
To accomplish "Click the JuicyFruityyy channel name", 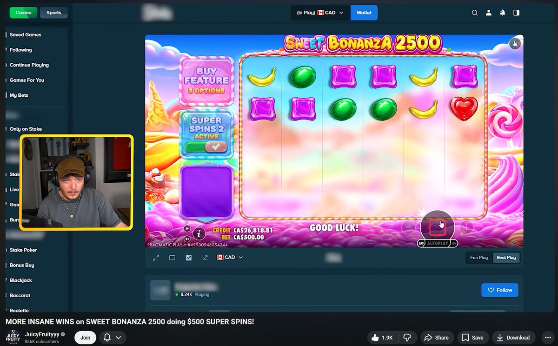I will [x=42, y=334].
